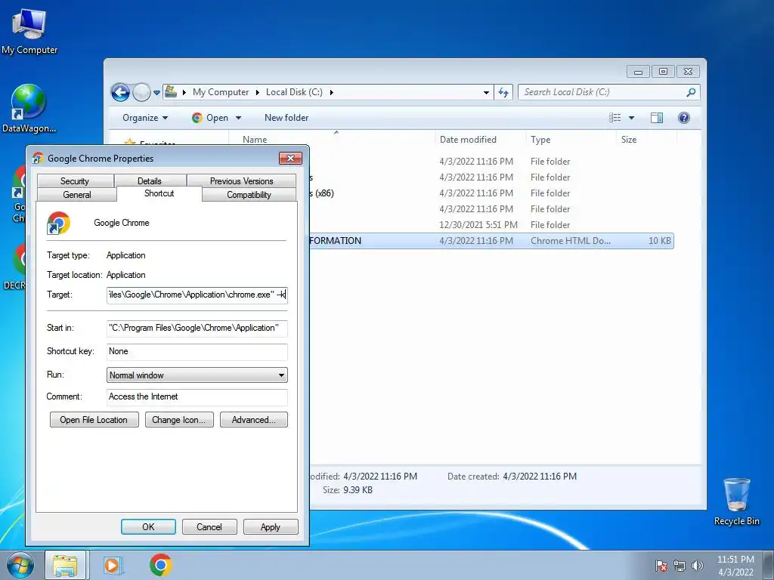Launch Windows Media Player from taskbar
774x580 pixels.
(x=113, y=565)
